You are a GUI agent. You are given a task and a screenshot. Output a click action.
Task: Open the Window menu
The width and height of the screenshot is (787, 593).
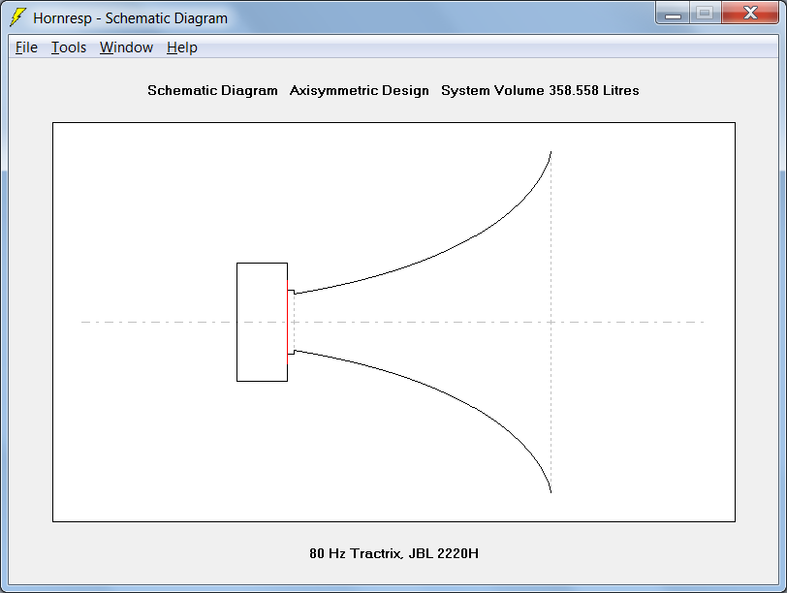click(x=126, y=47)
